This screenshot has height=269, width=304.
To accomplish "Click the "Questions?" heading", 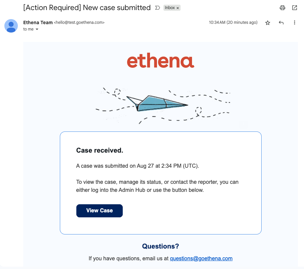I will point(160,246).
